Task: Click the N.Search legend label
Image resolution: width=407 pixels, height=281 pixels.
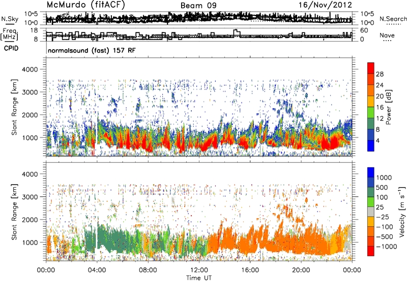Action: pyautogui.click(x=393, y=19)
